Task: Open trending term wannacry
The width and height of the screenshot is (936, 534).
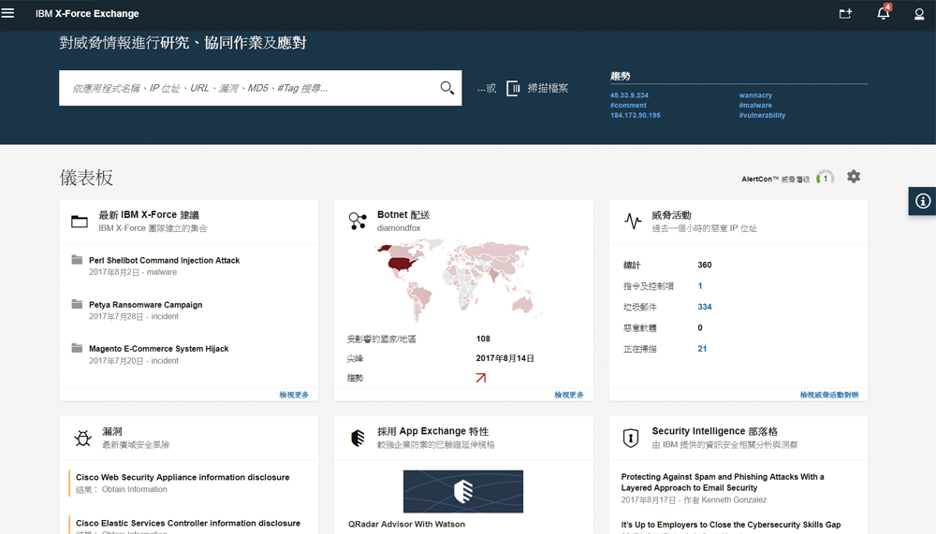Action: [x=755, y=95]
